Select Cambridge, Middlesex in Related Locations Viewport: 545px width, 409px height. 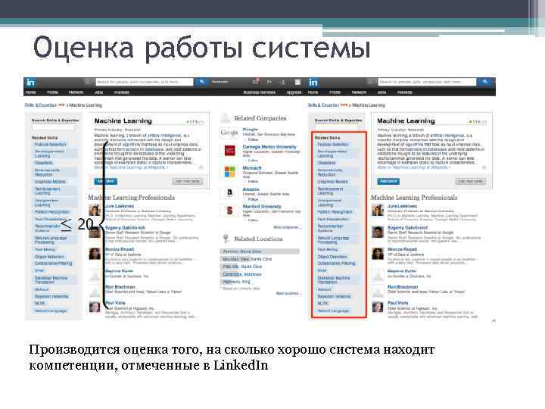(241, 274)
